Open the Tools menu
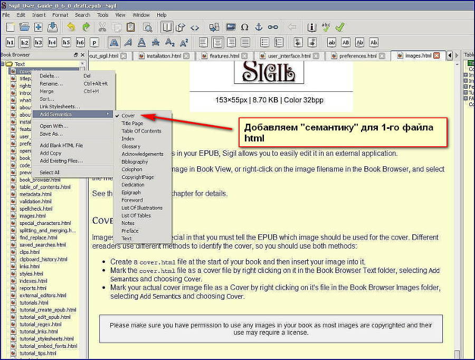Image resolution: width=475 pixels, height=360 pixels. [x=102, y=15]
